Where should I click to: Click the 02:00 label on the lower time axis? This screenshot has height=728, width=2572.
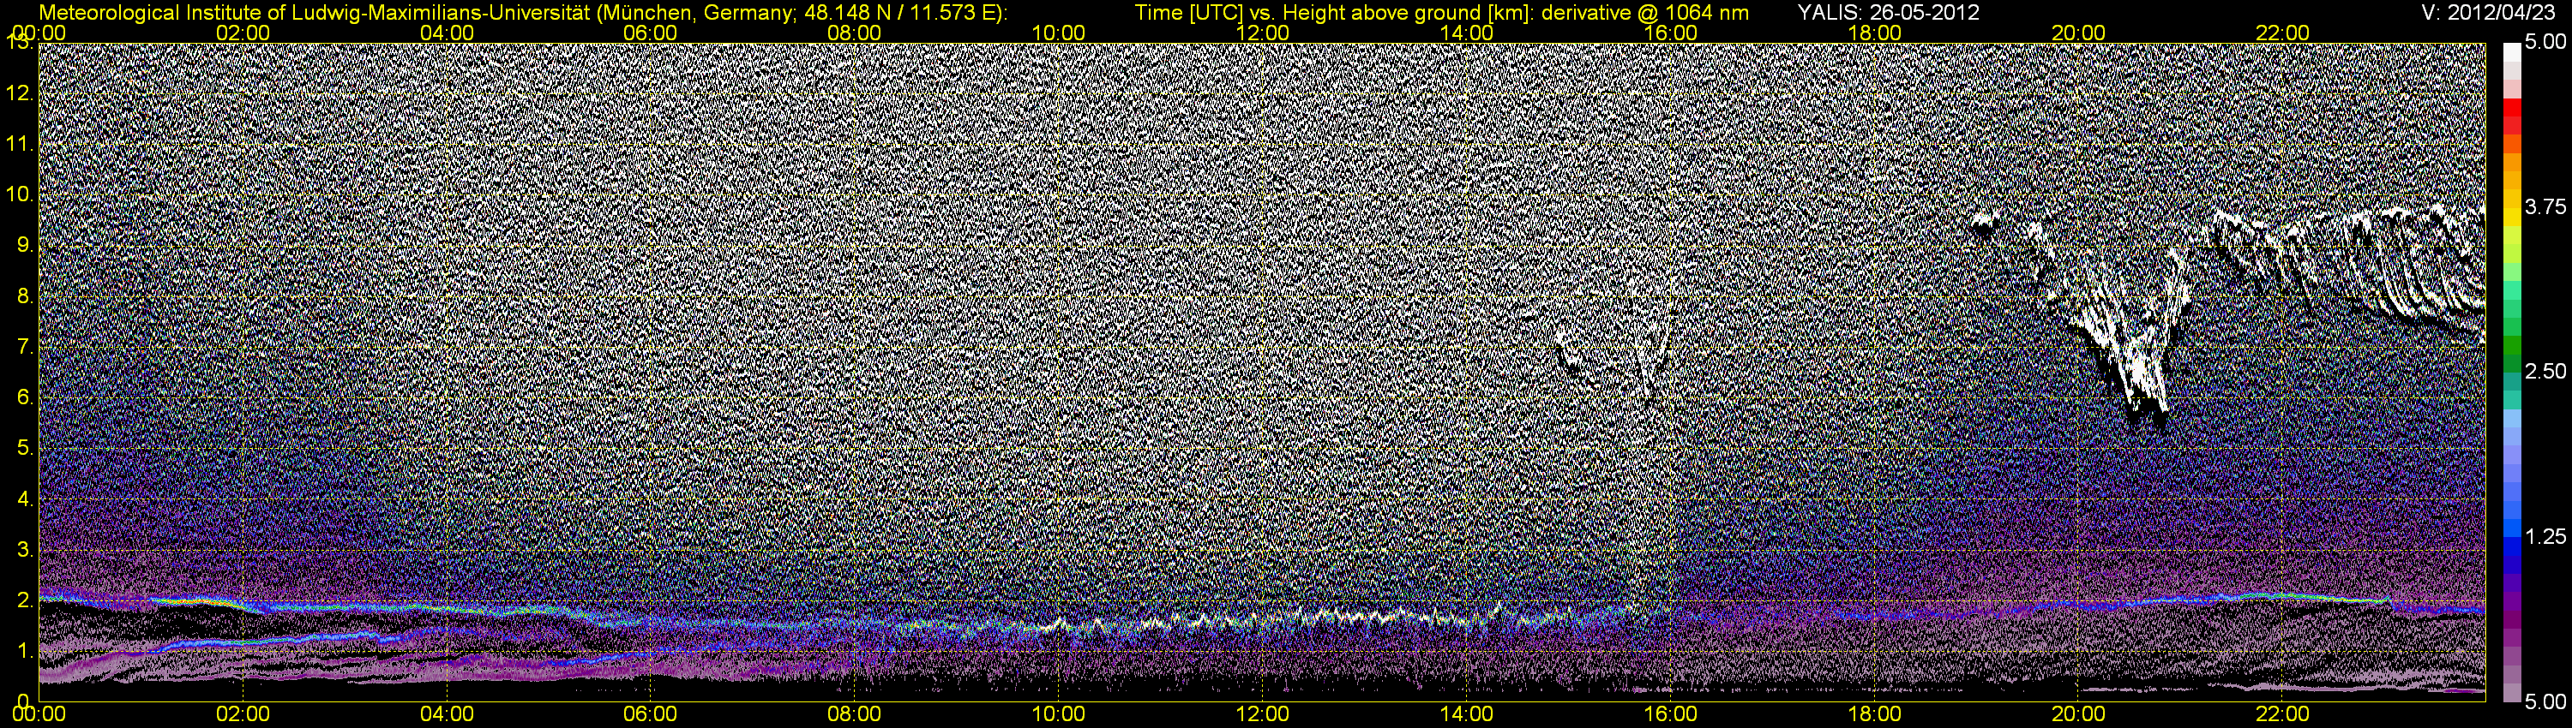[x=243, y=714]
